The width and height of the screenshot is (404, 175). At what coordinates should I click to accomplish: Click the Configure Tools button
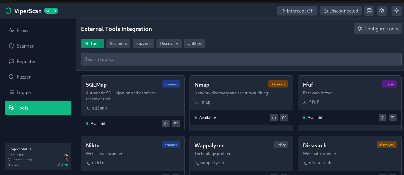click(378, 29)
